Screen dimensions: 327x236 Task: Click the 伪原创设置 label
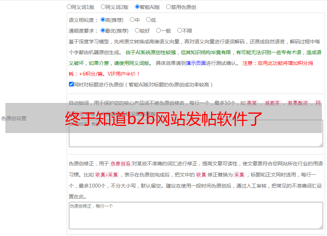click(14, 118)
